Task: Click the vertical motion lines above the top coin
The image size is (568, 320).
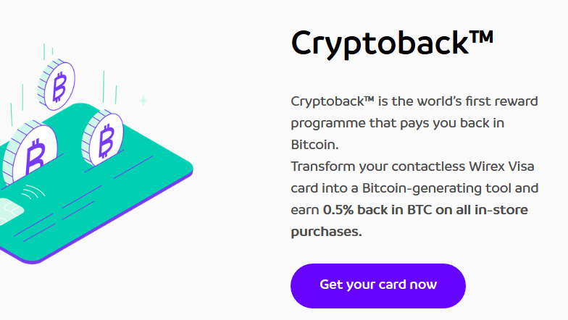Action: coord(48,51)
